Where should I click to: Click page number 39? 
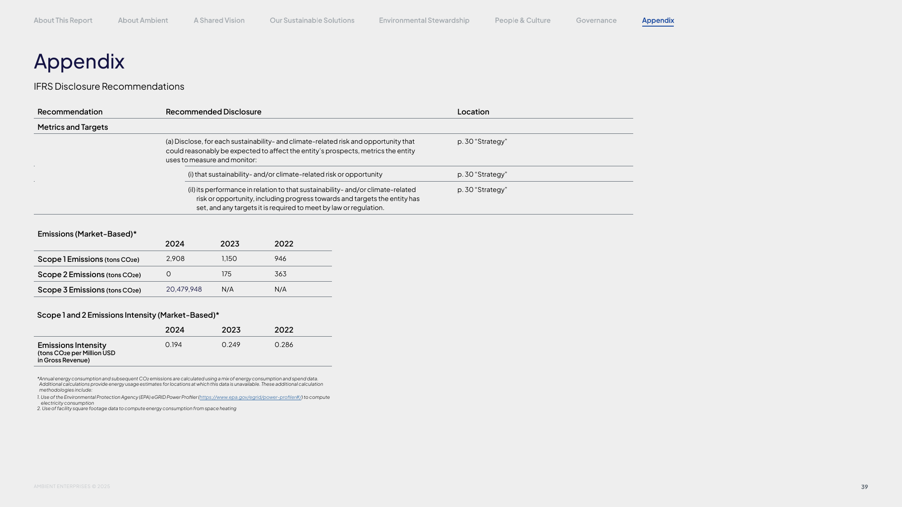865,487
